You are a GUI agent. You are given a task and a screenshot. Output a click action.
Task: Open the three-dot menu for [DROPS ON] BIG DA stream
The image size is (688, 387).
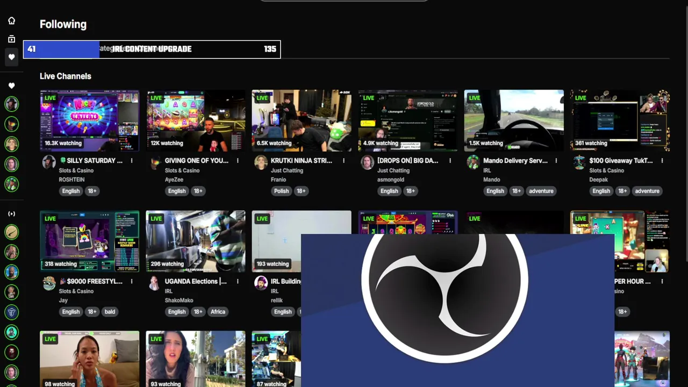tap(450, 161)
